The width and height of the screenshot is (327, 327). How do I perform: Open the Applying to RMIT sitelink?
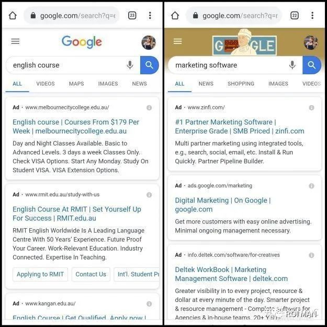[40, 274]
